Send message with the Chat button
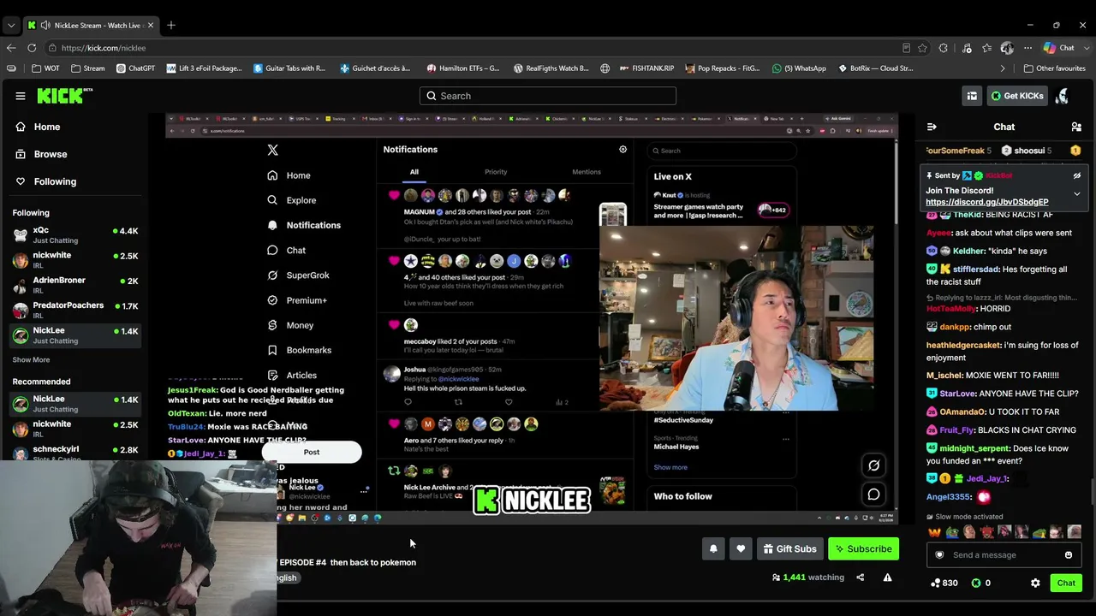 click(x=1066, y=583)
